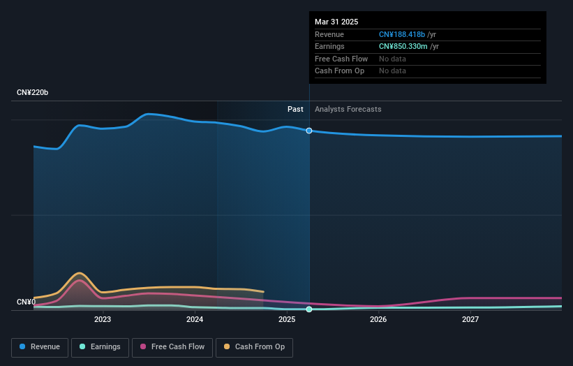Click the earnings data point marker near the zero axis
The width and height of the screenshot is (573, 366).
309,309
